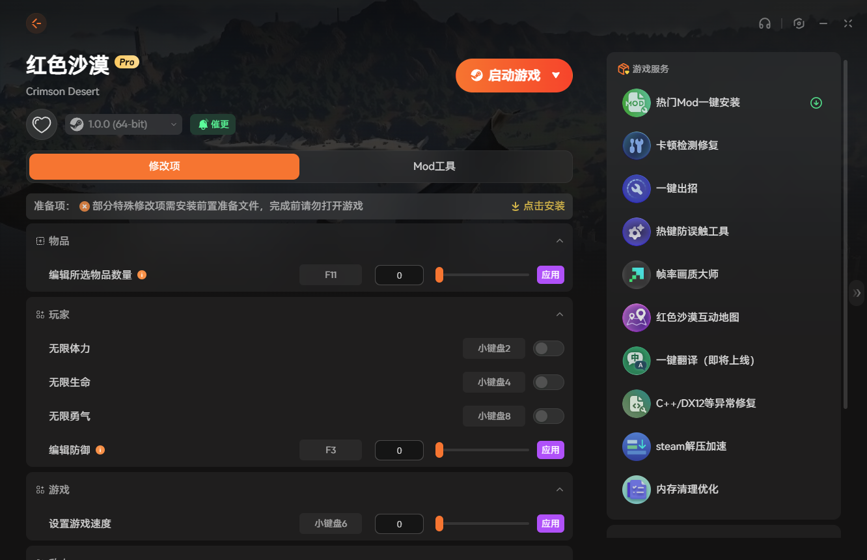Select the 修改项 tab
This screenshot has height=560, width=867.
pos(164,167)
